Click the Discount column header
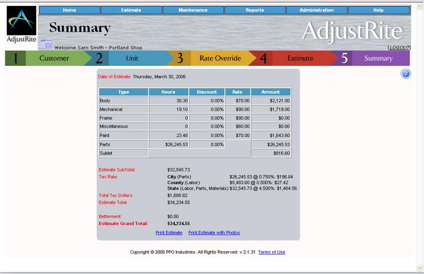This screenshot has height=274, width=424. (x=207, y=92)
